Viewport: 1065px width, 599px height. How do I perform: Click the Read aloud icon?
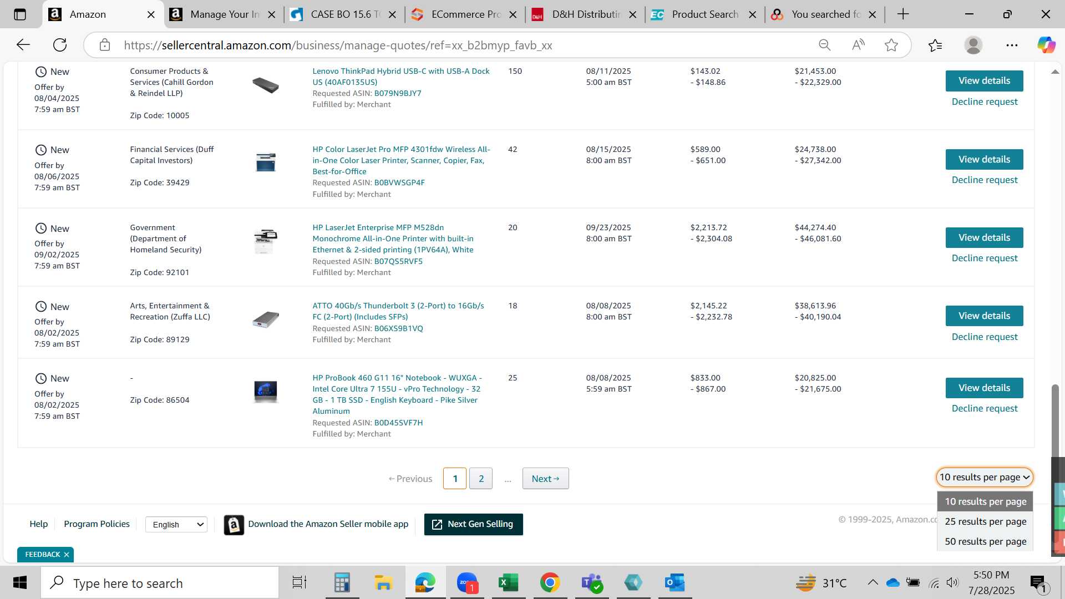(x=858, y=45)
